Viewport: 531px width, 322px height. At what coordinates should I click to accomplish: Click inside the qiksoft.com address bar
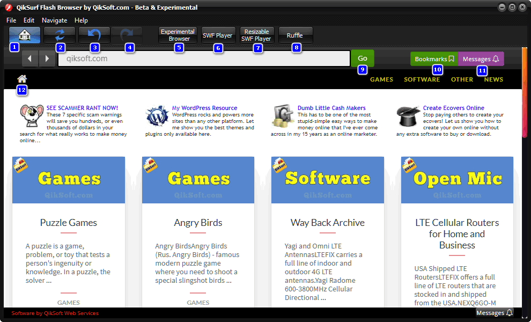tap(204, 58)
